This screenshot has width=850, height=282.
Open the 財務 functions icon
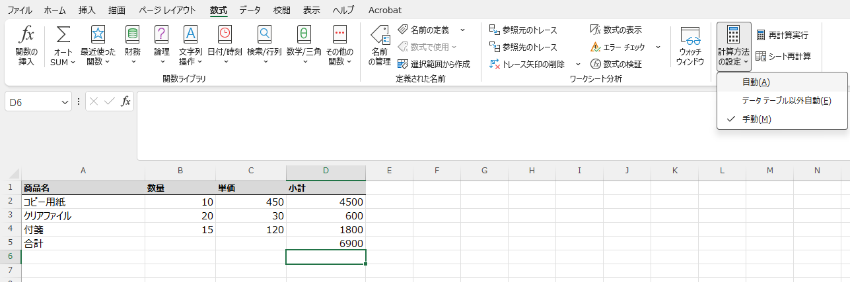pyautogui.click(x=132, y=34)
